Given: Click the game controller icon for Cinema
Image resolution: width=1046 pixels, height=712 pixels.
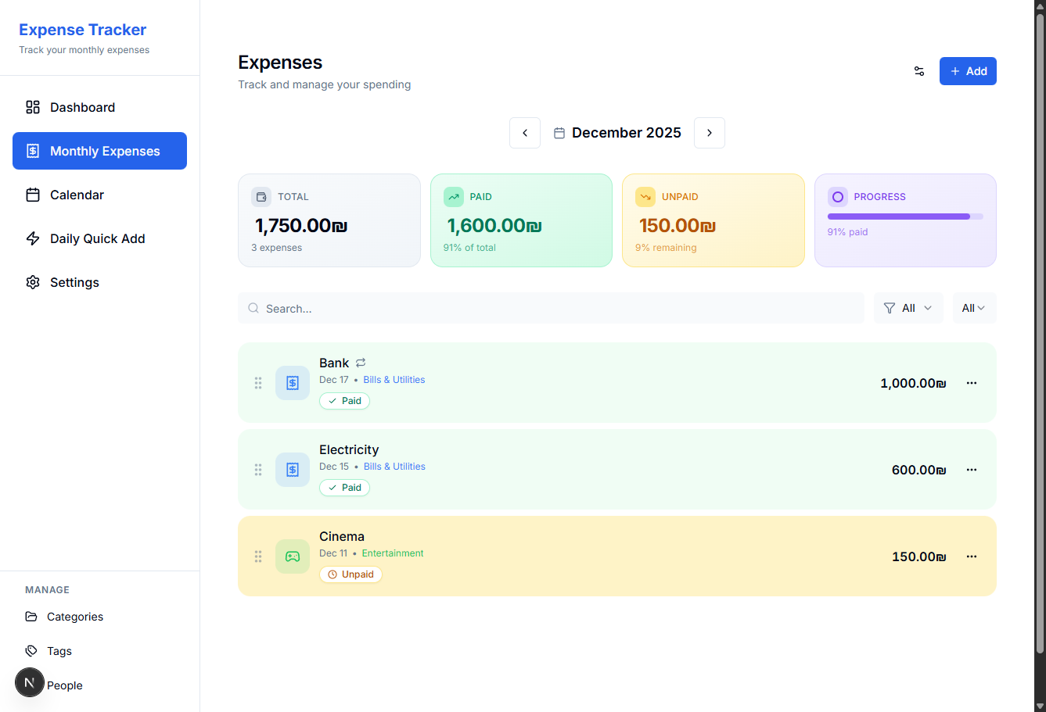Looking at the screenshot, I should coord(293,556).
